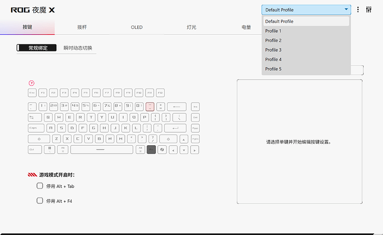Switch to the OLED tab
The height and width of the screenshot is (235, 383).
coord(137,27)
